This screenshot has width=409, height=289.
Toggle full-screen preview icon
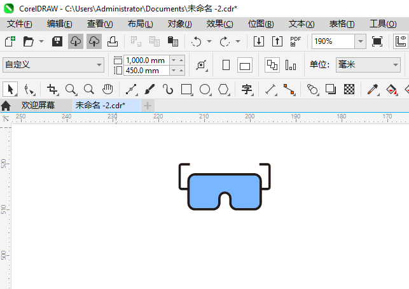(377, 41)
